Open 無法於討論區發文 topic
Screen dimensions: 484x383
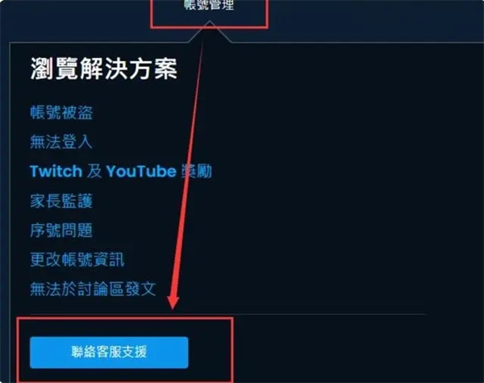click(x=93, y=289)
